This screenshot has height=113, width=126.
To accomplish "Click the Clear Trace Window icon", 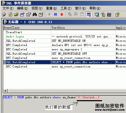I will pyautogui.click(x=41, y=14).
